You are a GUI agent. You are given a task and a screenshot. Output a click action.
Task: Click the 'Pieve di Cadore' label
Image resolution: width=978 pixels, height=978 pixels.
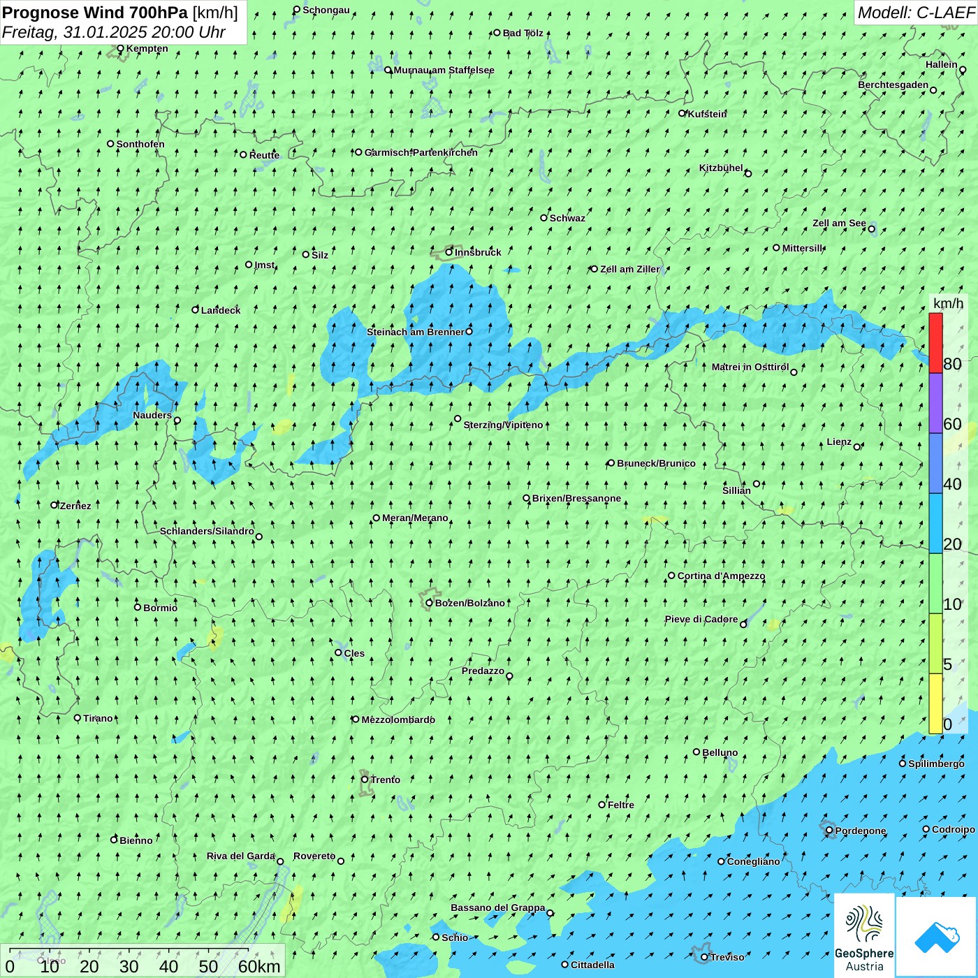701,619
